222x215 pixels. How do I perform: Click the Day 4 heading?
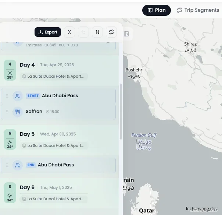point(27,65)
